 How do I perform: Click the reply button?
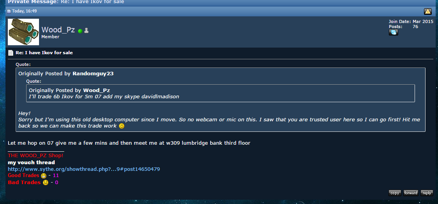coord(427,193)
